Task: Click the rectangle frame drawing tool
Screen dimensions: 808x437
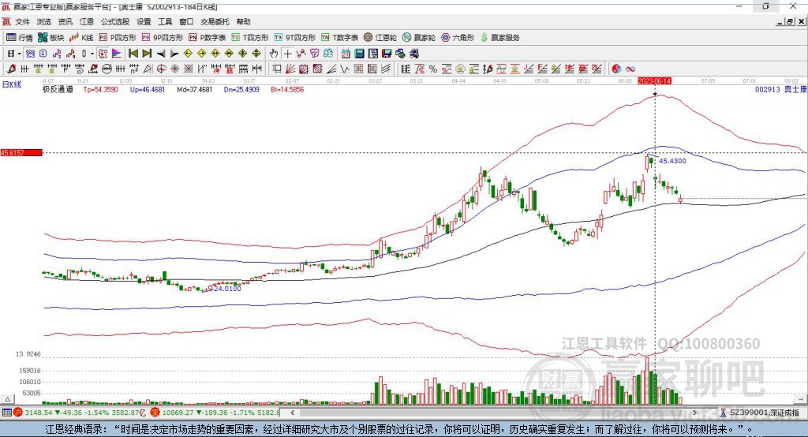Action: (x=277, y=69)
